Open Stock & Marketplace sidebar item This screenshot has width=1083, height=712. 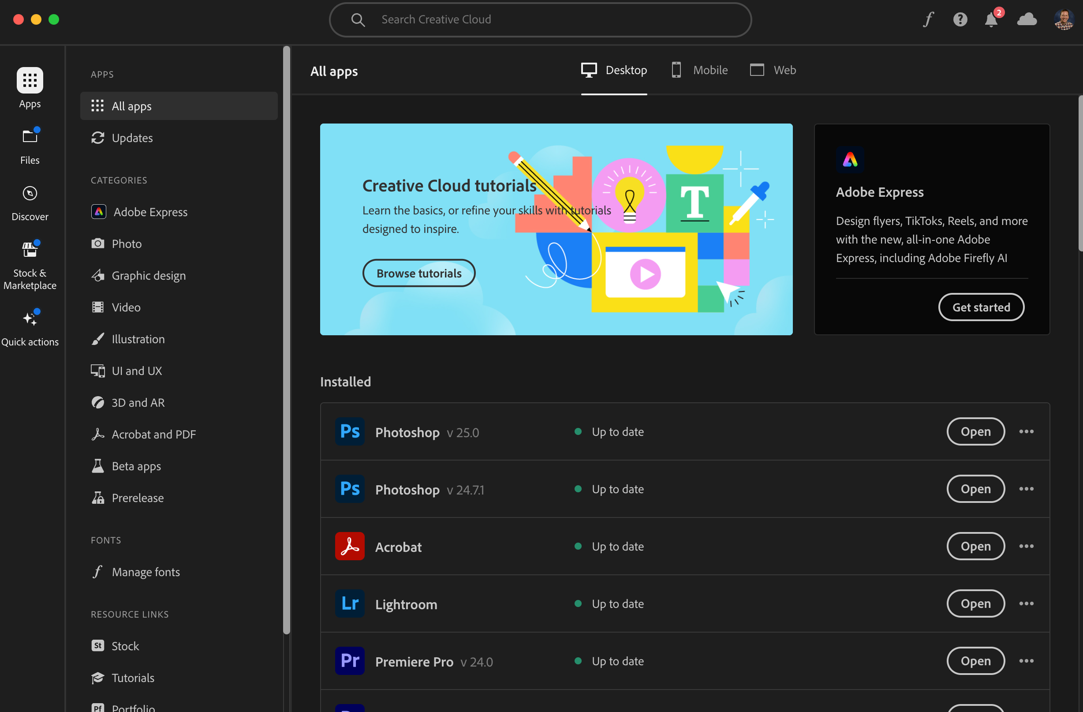point(30,266)
